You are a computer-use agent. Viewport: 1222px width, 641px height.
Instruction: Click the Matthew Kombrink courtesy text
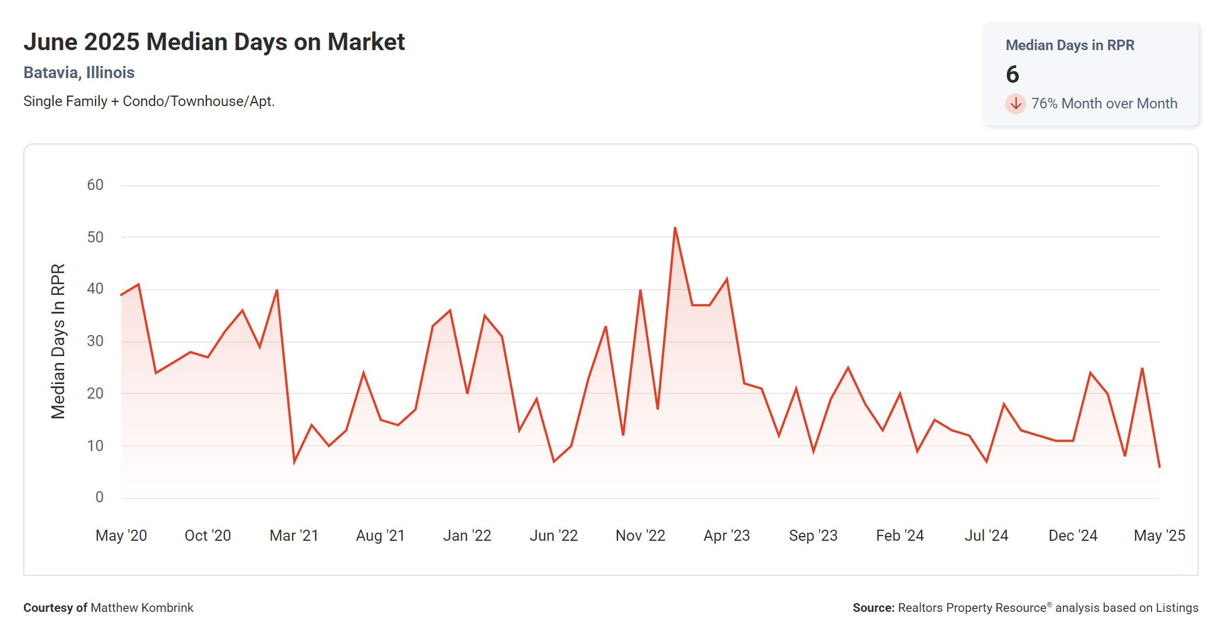pos(142,608)
